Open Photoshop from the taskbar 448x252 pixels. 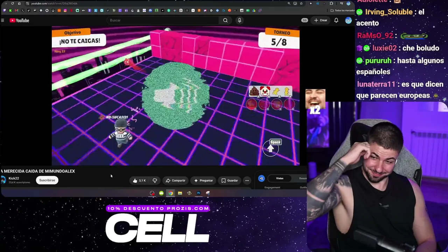pos(198,193)
